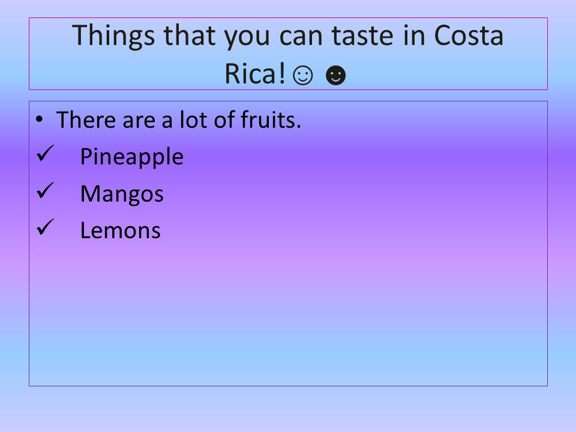Image resolution: width=576 pixels, height=432 pixels.
Task: Click the word 'Costa' in the title
Action: click(x=469, y=35)
